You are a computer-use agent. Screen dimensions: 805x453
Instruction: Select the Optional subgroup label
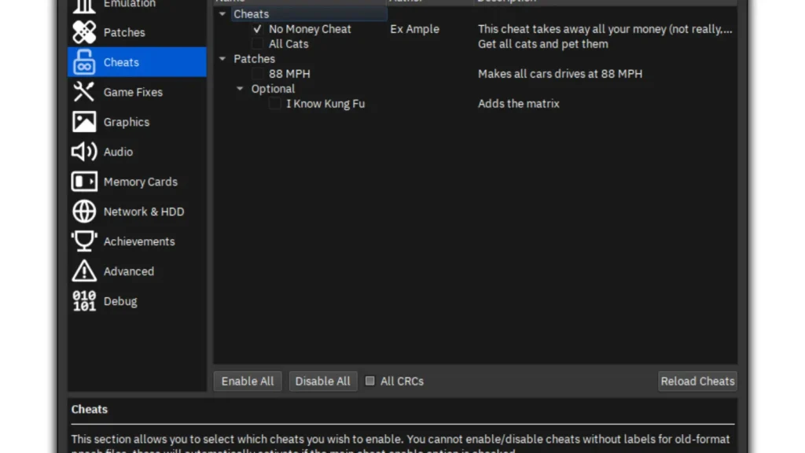(x=273, y=88)
